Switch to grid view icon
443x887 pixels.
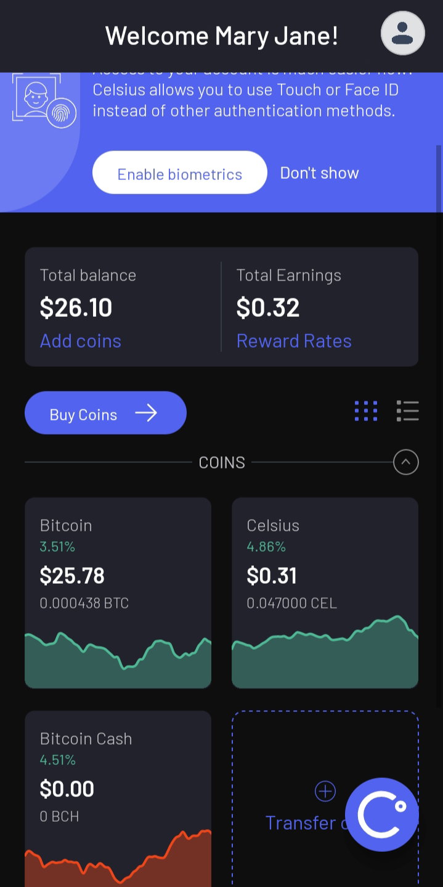click(366, 411)
